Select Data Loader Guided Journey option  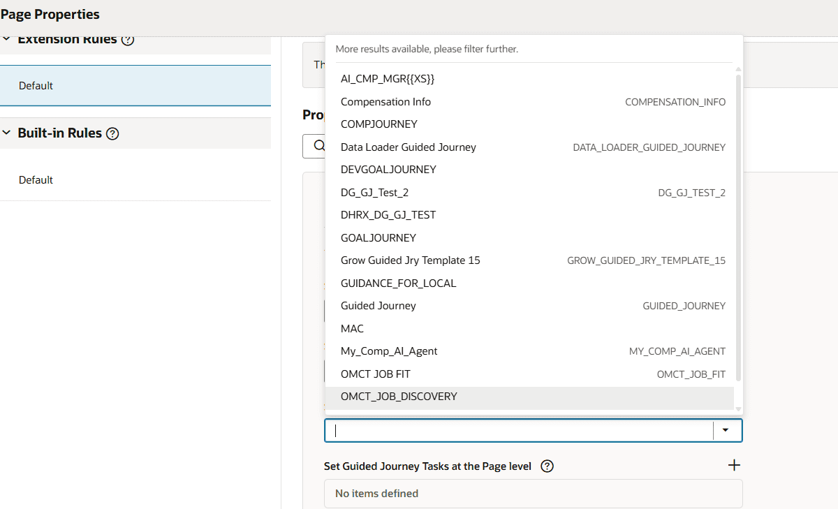pos(408,147)
